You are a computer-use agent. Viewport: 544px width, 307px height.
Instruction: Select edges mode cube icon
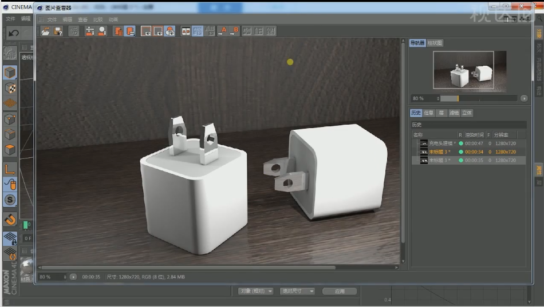click(10, 134)
